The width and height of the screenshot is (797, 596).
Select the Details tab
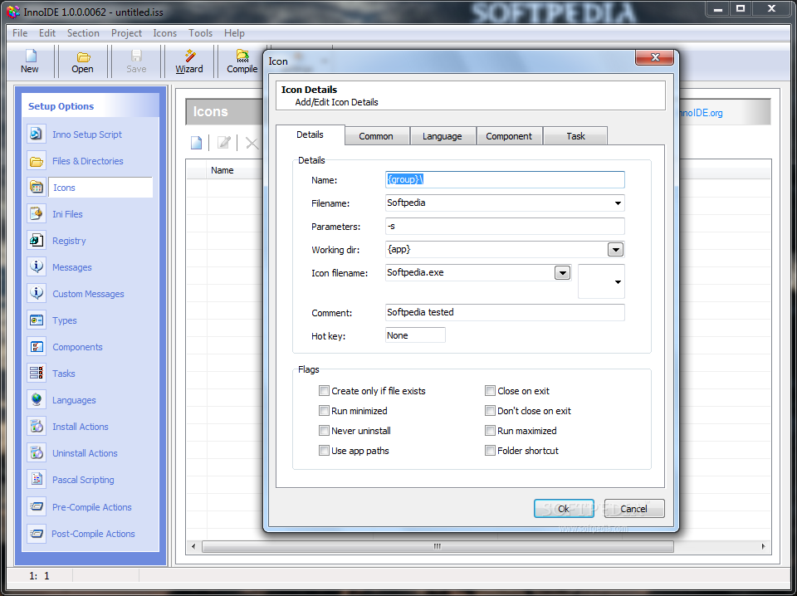(310, 134)
